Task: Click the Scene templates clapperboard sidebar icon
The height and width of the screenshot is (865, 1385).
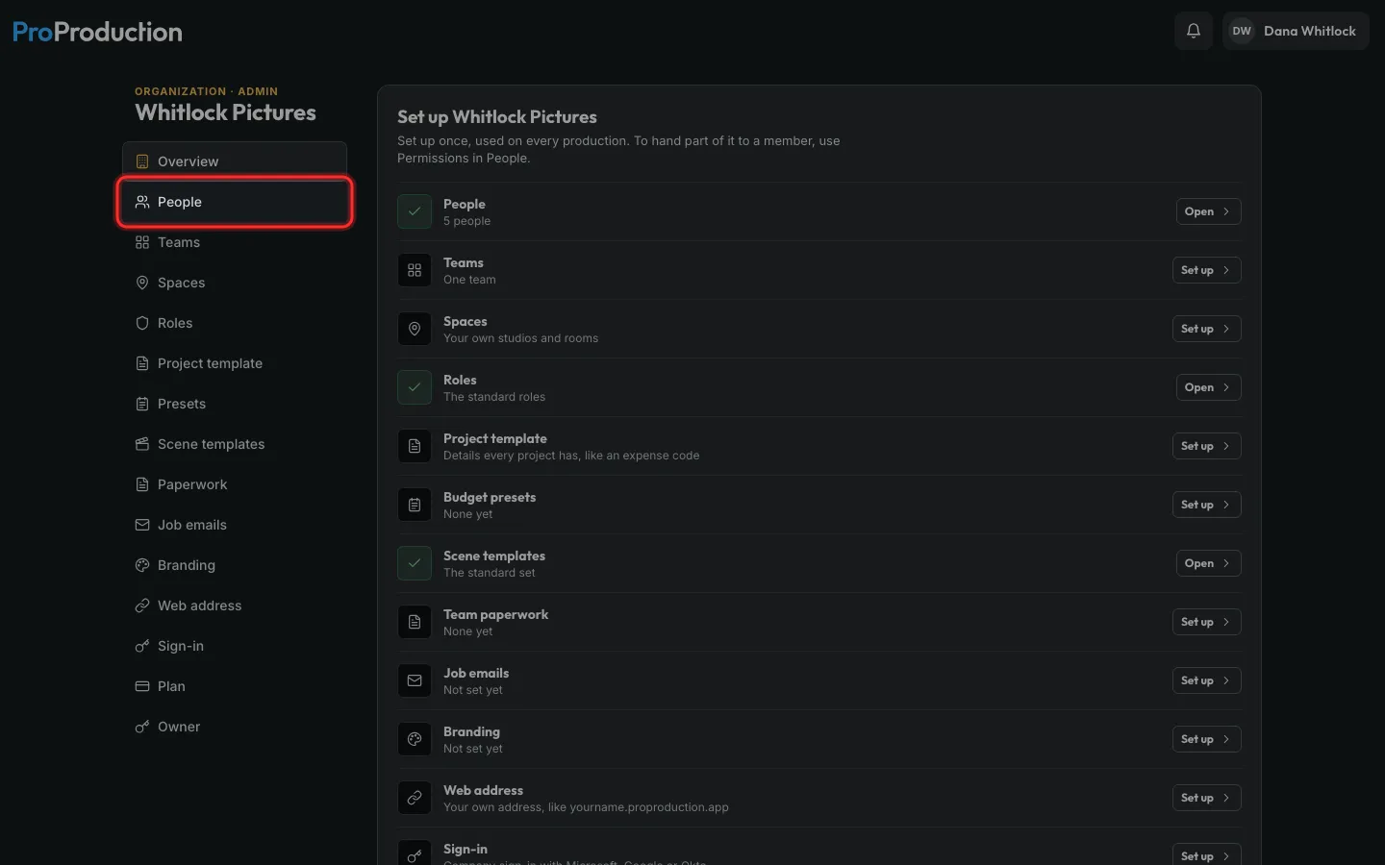Action: pos(142,444)
